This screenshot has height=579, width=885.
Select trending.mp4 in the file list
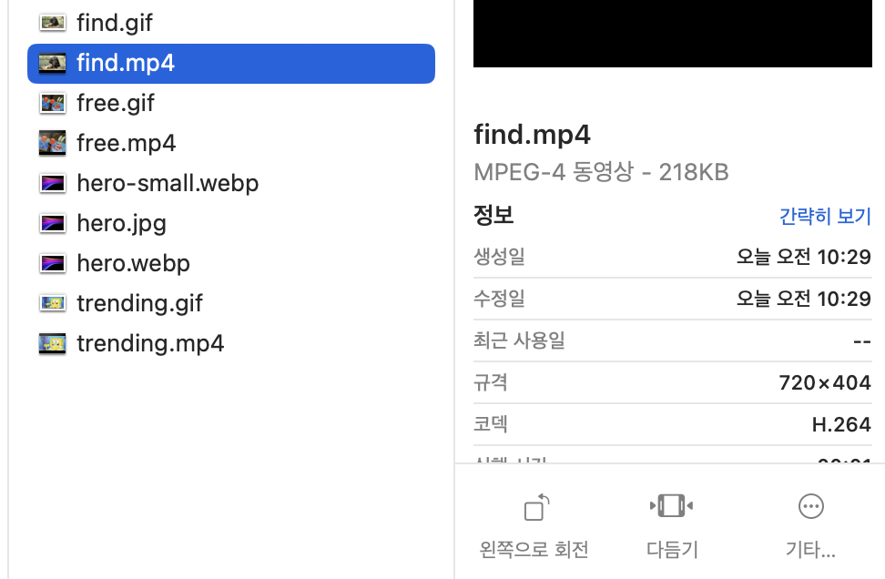click(x=231, y=344)
